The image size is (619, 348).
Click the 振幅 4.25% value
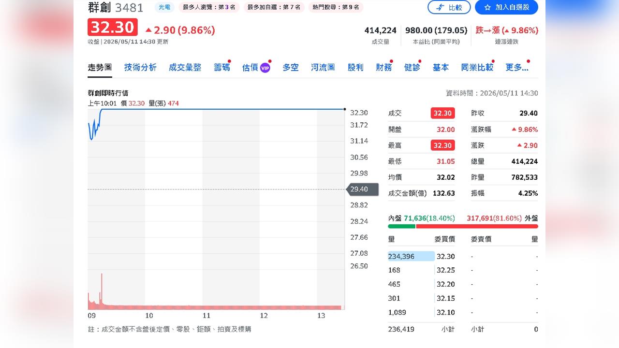(x=528, y=193)
